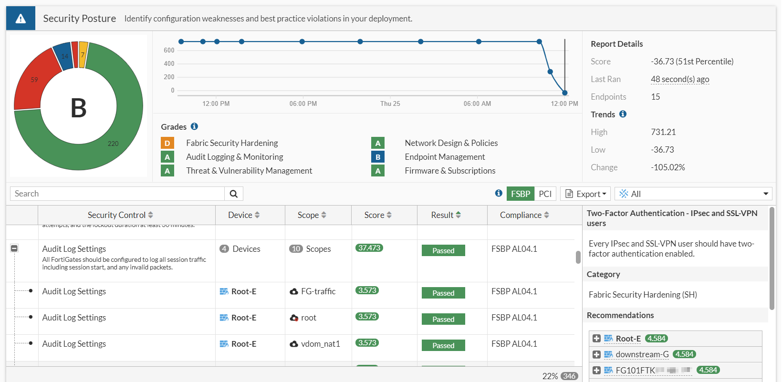Screen dimensions: 782x382
Task: Click the Fabric Security Hardening D grade badge
Action: point(167,143)
